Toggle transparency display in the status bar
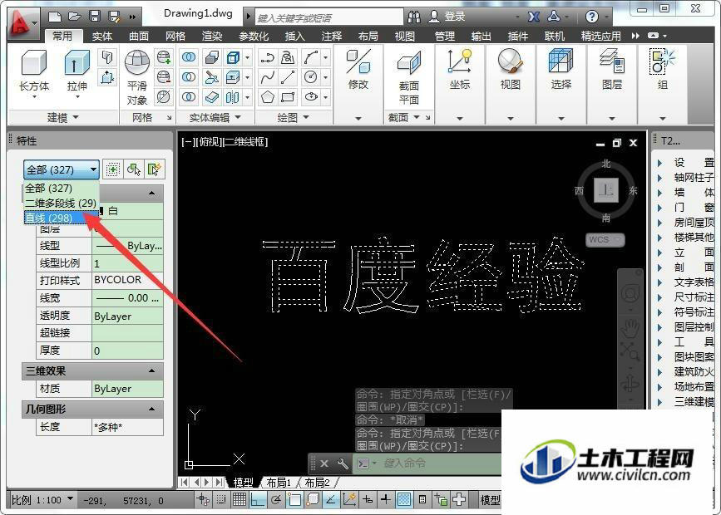Screen dimensions: 721x515 tap(403, 499)
